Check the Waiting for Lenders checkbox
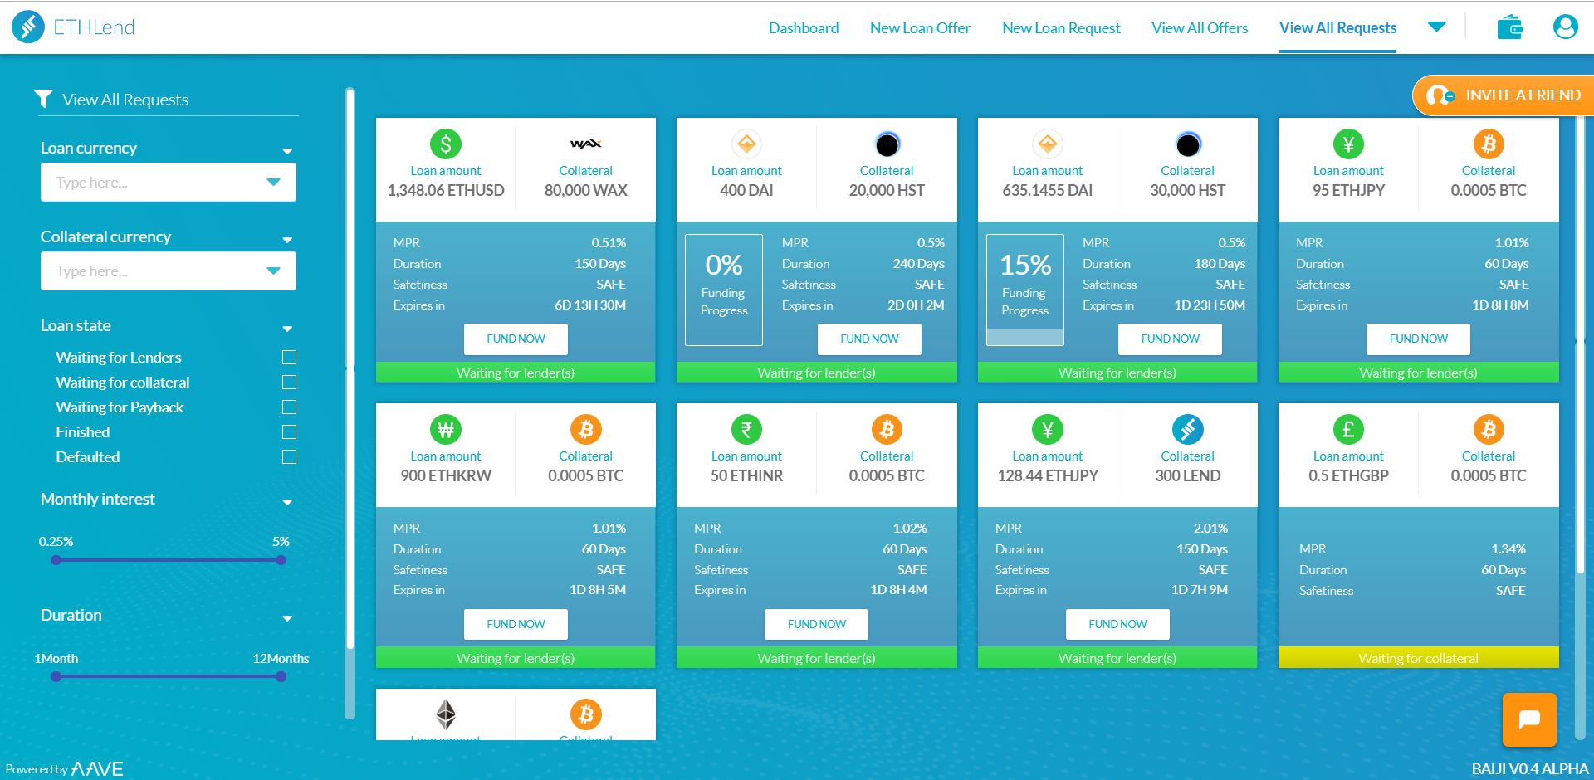This screenshot has height=780, width=1594. [289, 358]
